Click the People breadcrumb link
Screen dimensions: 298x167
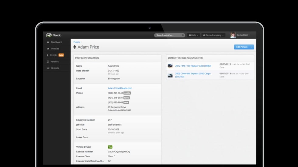pyautogui.click(x=77, y=42)
